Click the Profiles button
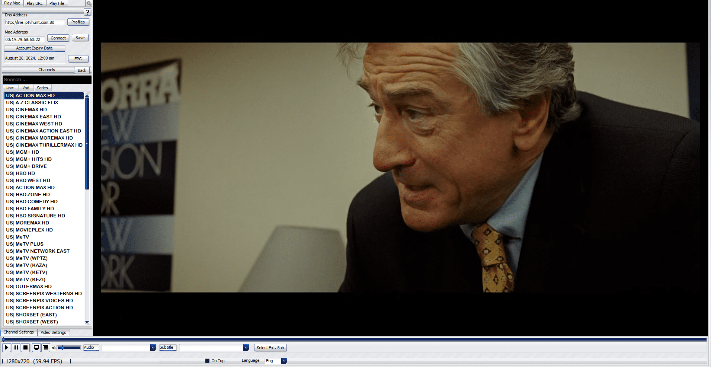The image size is (711, 367). click(78, 22)
